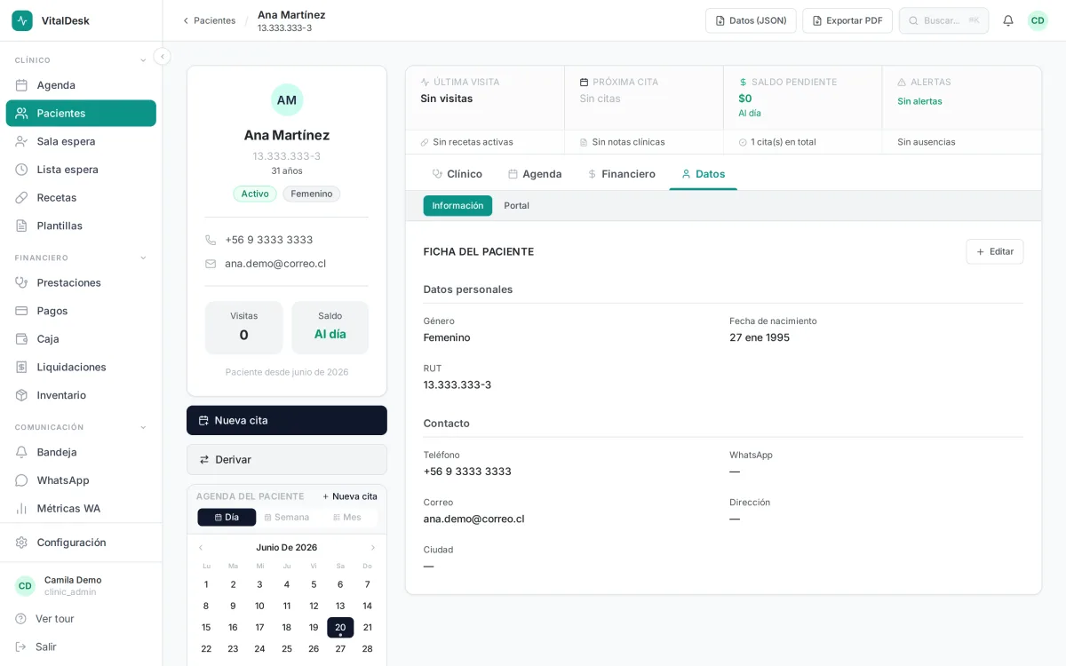Open Bandeja inbox

[x=81, y=452]
